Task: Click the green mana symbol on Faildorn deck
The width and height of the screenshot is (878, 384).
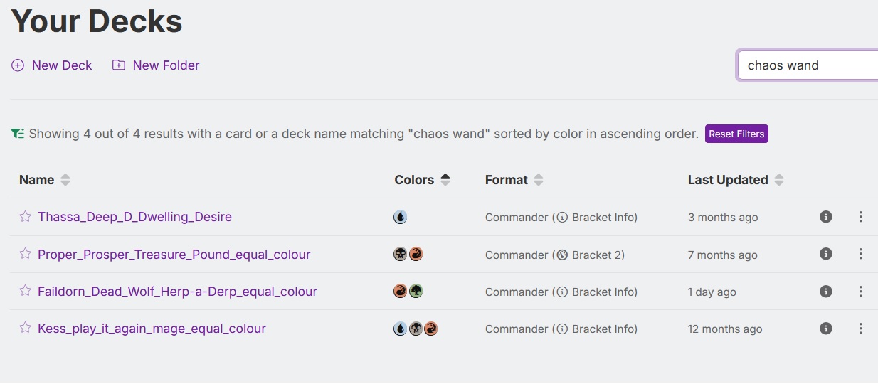Action: [x=416, y=291]
